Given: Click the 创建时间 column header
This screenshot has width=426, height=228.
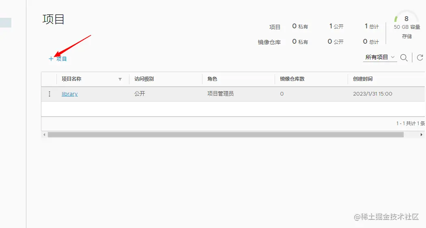Looking at the screenshot, I should [x=363, y=79].
